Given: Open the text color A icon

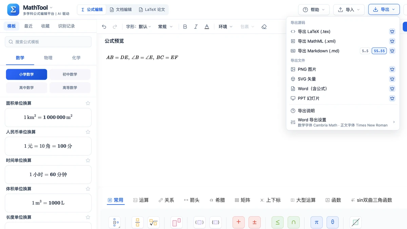Looking at the screenshot, I should [x=207, y=27].
